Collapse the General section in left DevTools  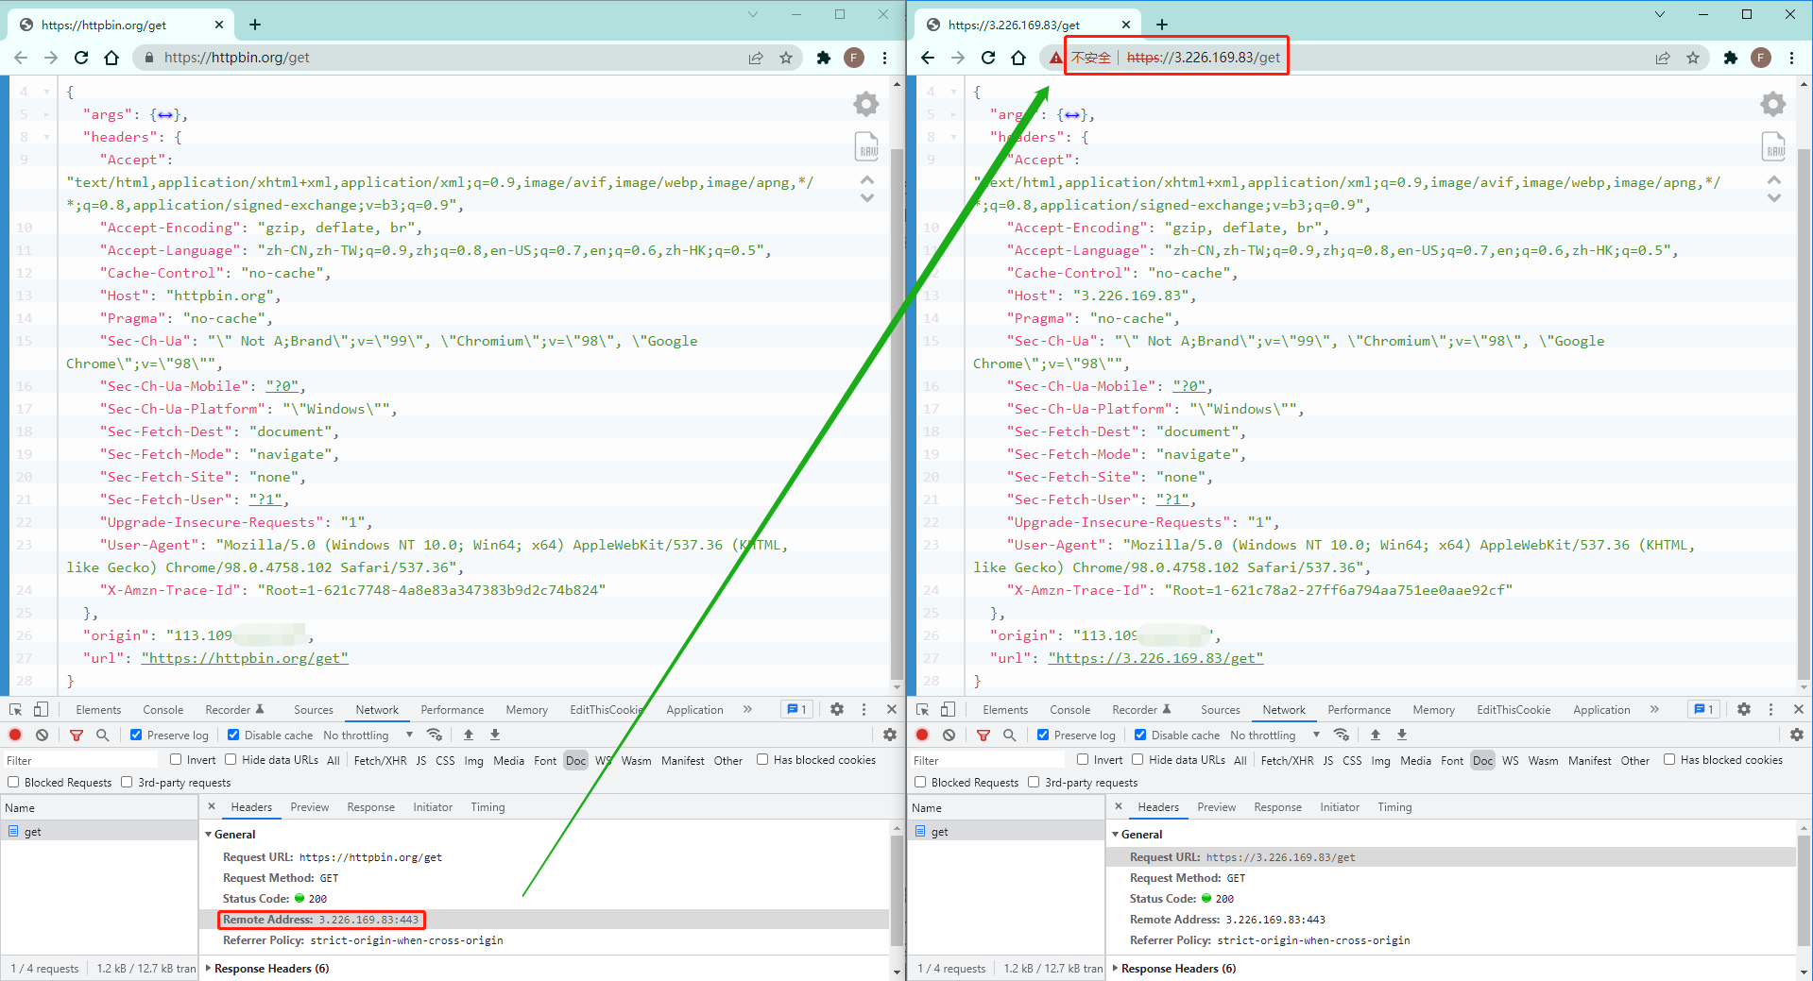click(208, 835)
